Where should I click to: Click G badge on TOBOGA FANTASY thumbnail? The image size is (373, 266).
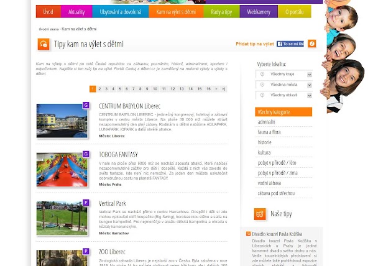coord(86,154)
